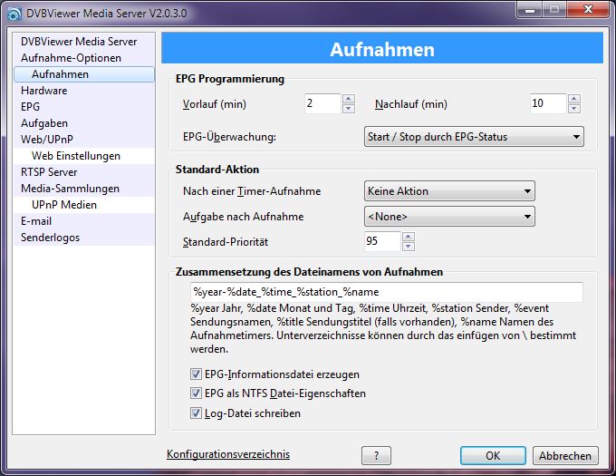
Task: Open the RTSP Server settings page
Action: [x=49, y=172]
